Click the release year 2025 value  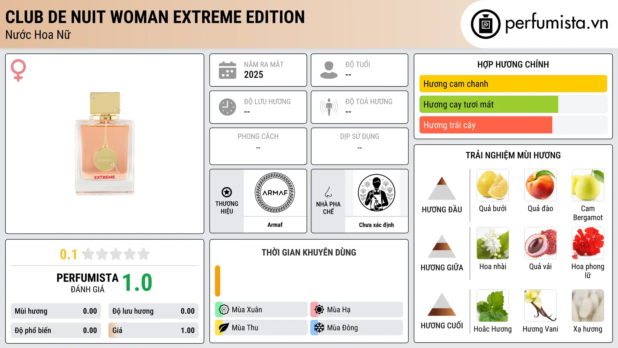click(x=253, y=75)
